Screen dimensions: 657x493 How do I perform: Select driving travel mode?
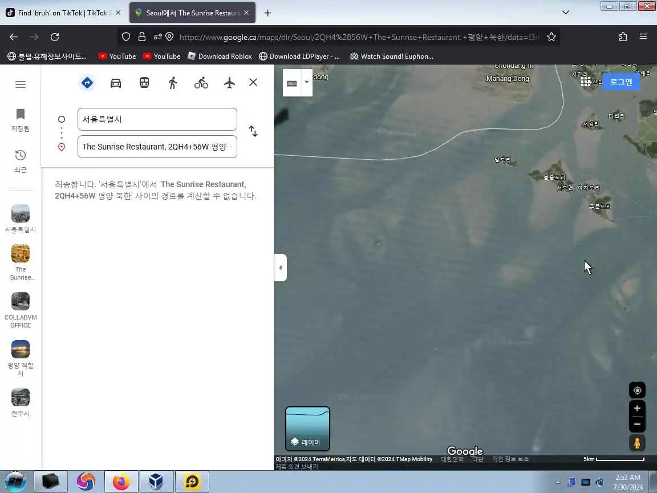tap(116, 83)
